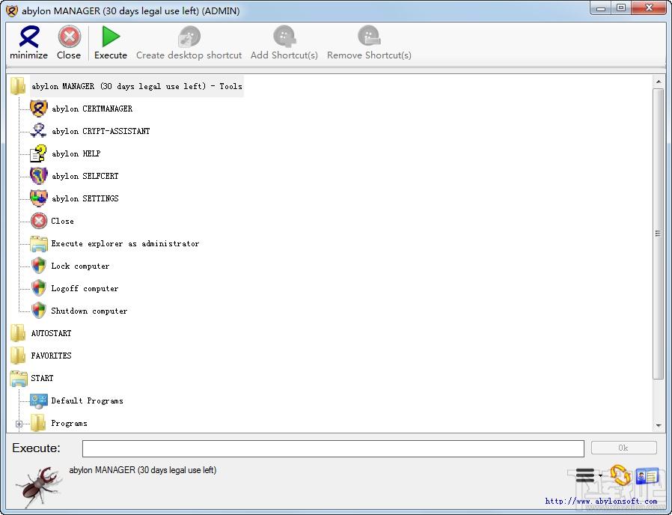Click Execute explorer as administrator folder icon
The image size is (672, 515).
tap(39, 243)
